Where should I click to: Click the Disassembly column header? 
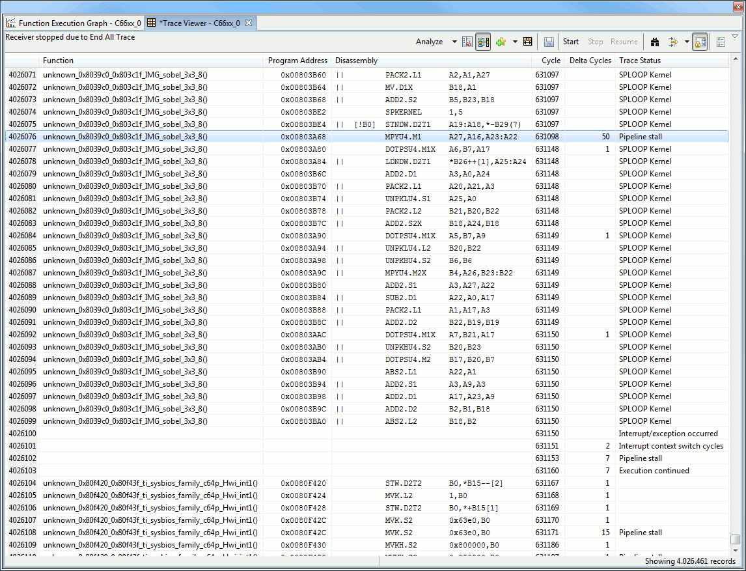click(432, 61)
